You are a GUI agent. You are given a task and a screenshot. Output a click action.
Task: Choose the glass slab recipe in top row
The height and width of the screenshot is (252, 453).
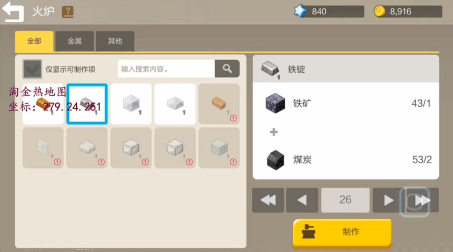(175, 104)
